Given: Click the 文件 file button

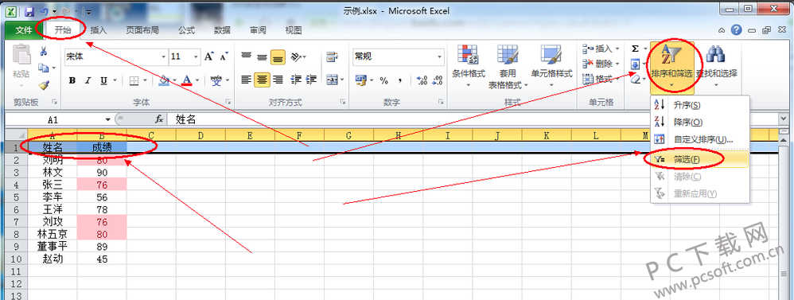Looking at the screenshot, I should click(x=23, y=30).
